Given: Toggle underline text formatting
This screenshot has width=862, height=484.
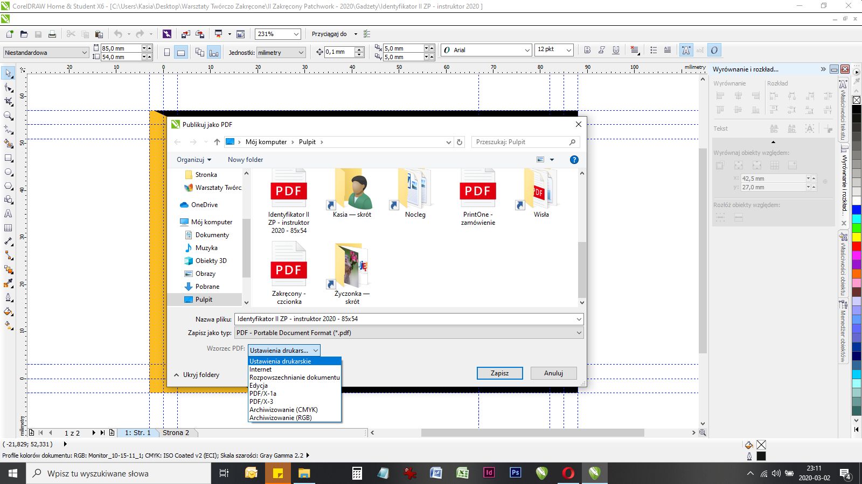Looking at the screenshot, I should (616, 50).
